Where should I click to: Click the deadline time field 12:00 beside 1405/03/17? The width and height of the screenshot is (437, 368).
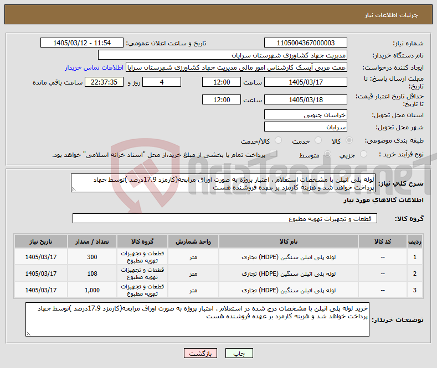click(x=222, y=82)
